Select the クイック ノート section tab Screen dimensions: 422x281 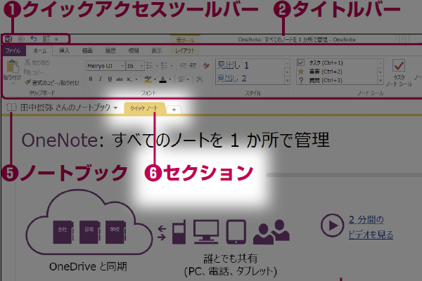(x=144, y=108)
